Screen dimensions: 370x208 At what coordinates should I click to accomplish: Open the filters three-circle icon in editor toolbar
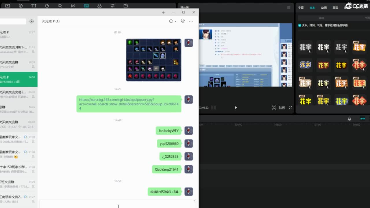click(99, 5)
